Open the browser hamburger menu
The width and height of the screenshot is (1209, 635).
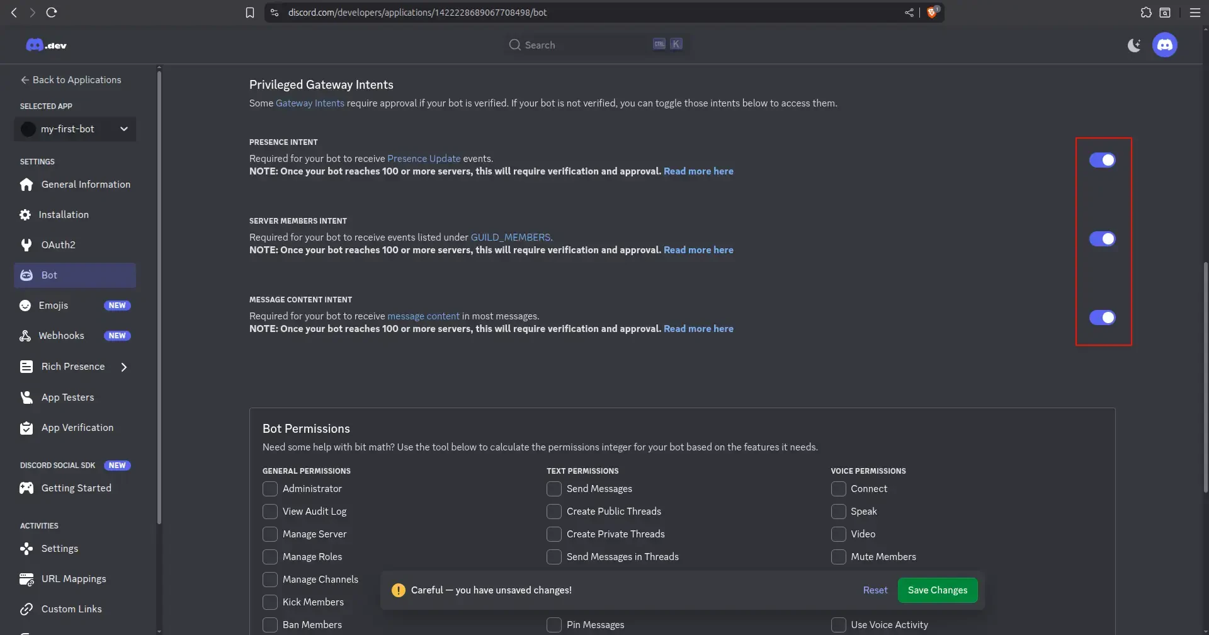(x=1195, y=13)
